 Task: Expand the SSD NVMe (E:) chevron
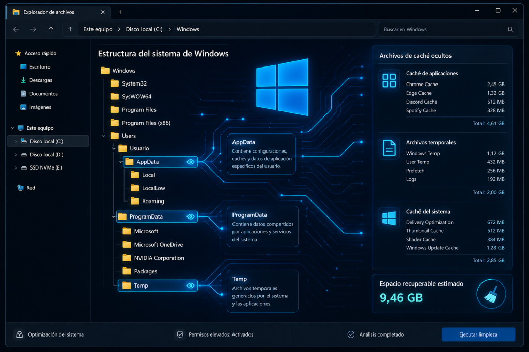point(15,167)
